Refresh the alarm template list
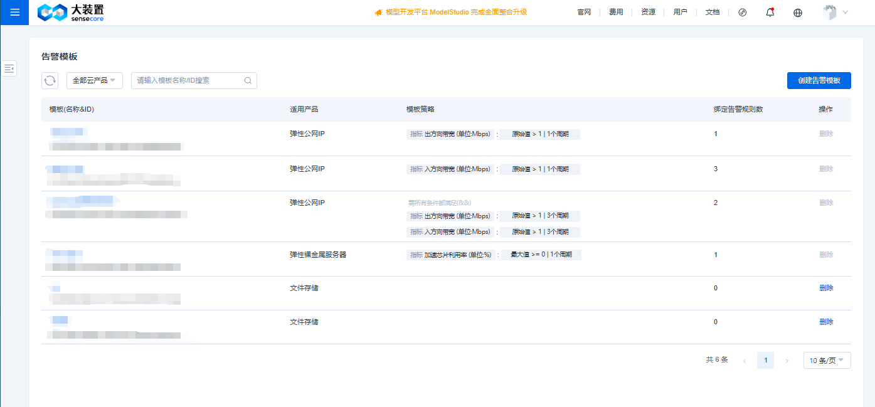875x407 pixels. coord(50,80)
